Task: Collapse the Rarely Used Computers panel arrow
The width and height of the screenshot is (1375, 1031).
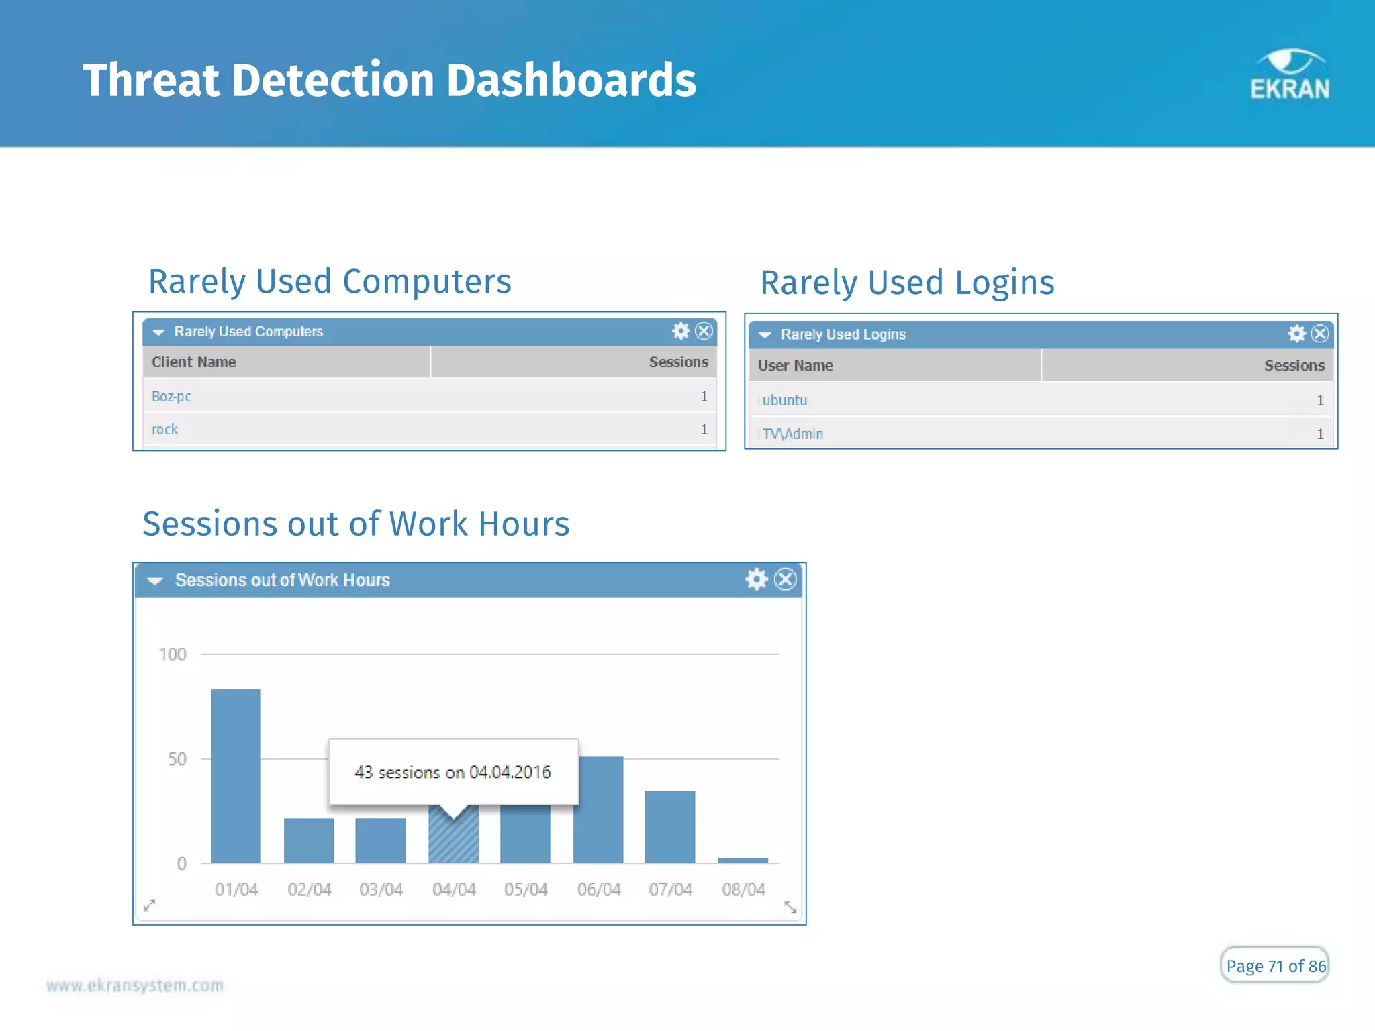Action: (158, 332)
